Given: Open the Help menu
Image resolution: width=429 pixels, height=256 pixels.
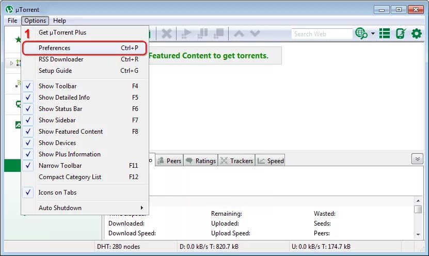Looking at the screenshot, I should (x=59, y=21).
